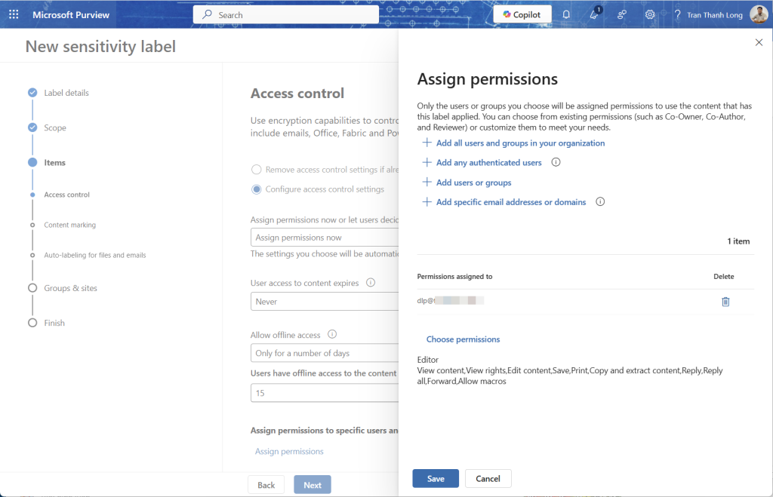The height and width of the screenshot is (497, 773).
Task: Click info icon beside Add any authenticated users
Action: click(556, 162)
